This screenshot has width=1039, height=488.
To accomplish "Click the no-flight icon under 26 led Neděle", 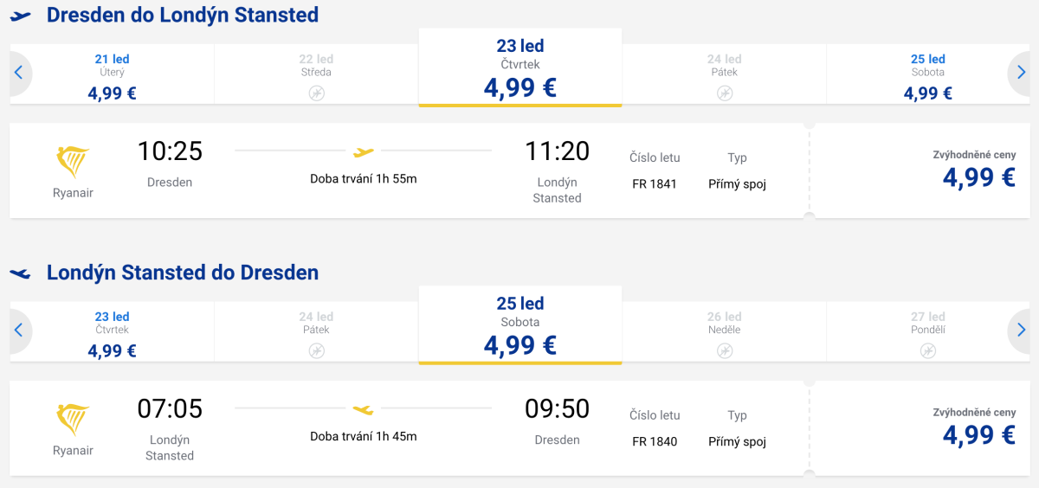I will click(x=725, y=350).
